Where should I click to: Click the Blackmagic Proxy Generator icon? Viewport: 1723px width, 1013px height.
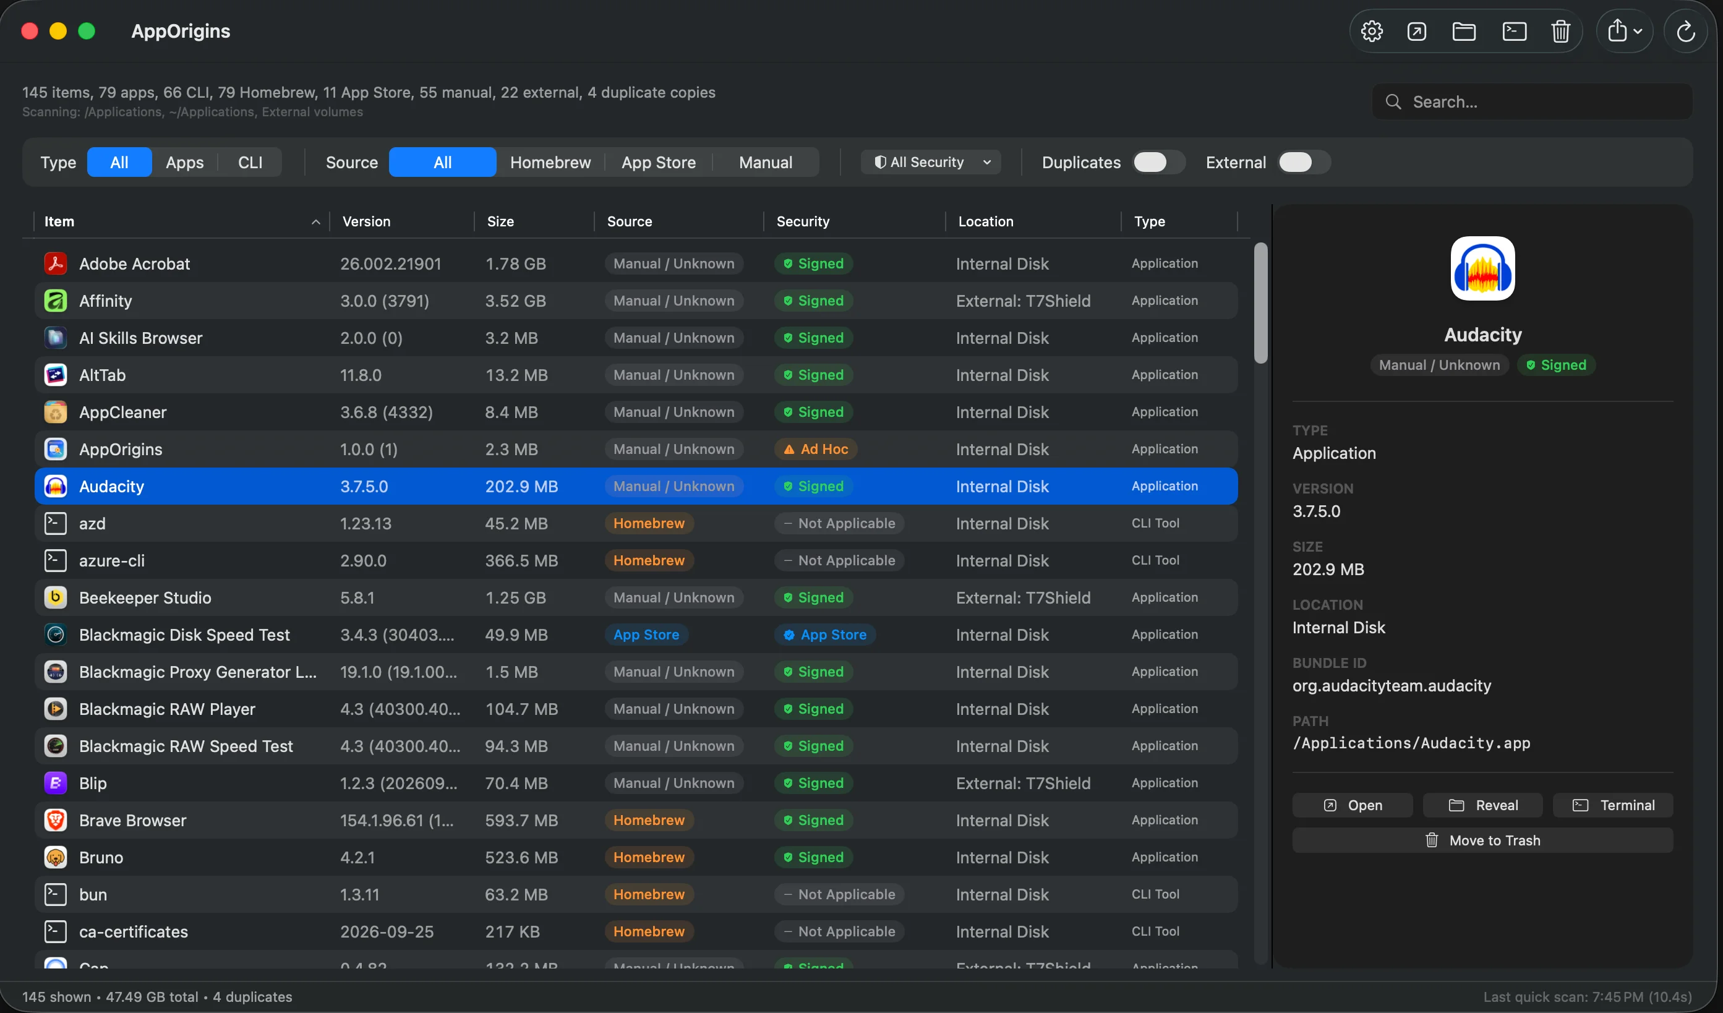pos(56,672)
